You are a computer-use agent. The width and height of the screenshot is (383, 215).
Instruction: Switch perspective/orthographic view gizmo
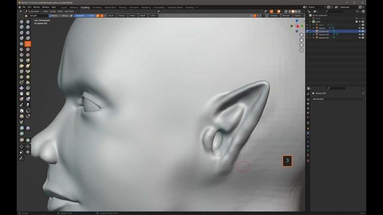click(x=302, y=50)
